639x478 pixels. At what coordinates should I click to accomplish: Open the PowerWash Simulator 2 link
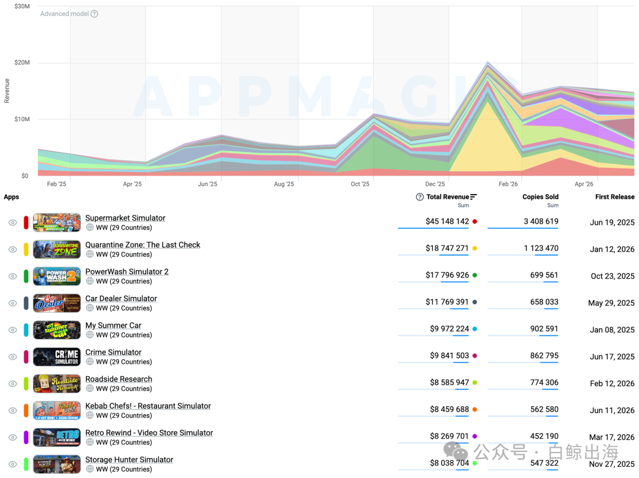click(x=127, y=272)
